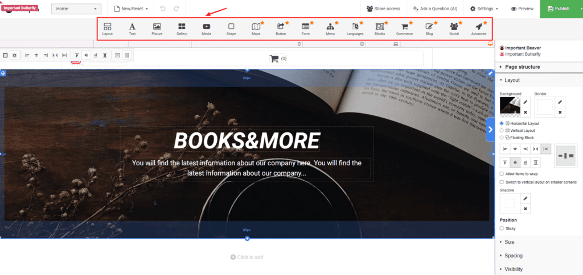583x275 pixels.
Task: Select the Maps tool
Action: (x=256, y=29)
